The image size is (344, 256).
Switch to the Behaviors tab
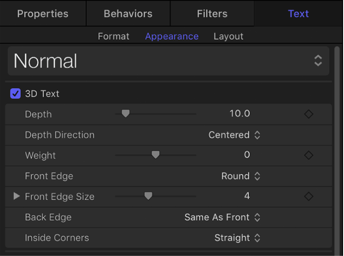click(128, 13)
